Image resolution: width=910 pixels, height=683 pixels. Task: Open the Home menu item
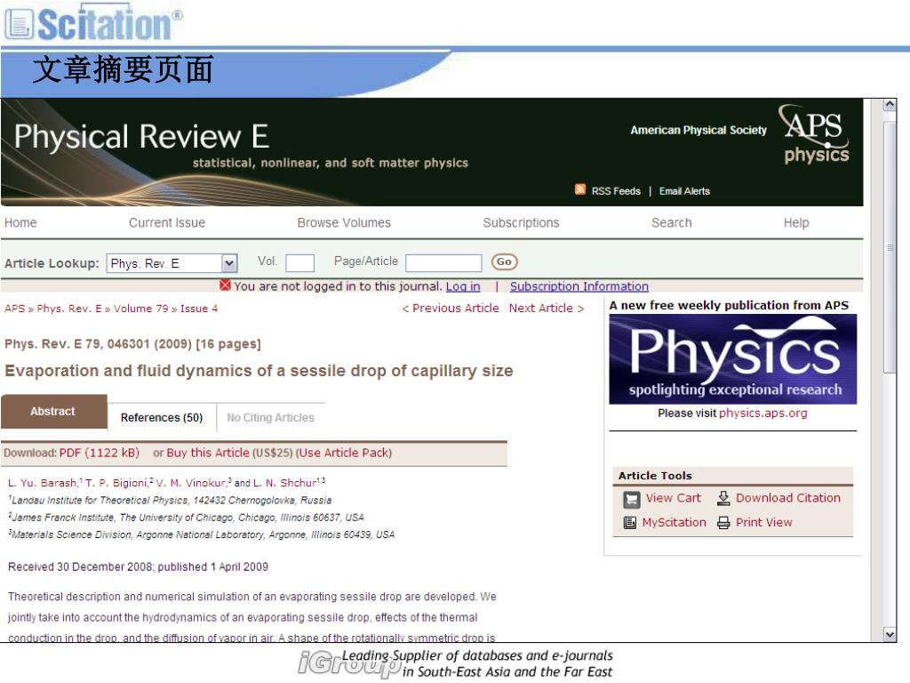(x=20, y=222)
